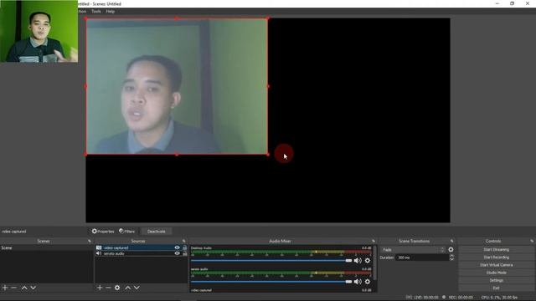The width and height of the screenshot is (536, 301).
Task: Move the scene down in Scenes list
Action: click(33, 288)
